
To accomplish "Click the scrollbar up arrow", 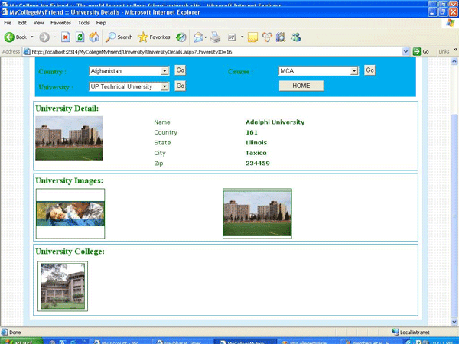I will point(454,61).
